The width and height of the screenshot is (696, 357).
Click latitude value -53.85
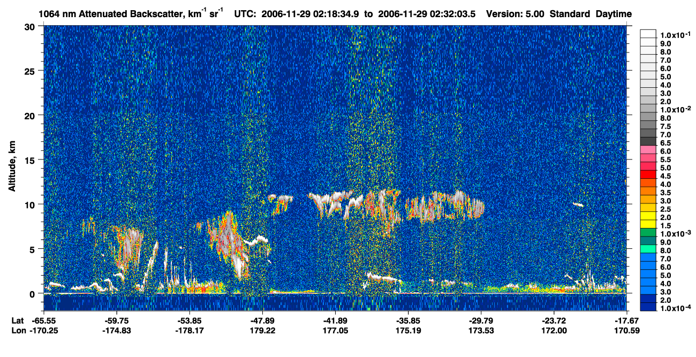190,321
